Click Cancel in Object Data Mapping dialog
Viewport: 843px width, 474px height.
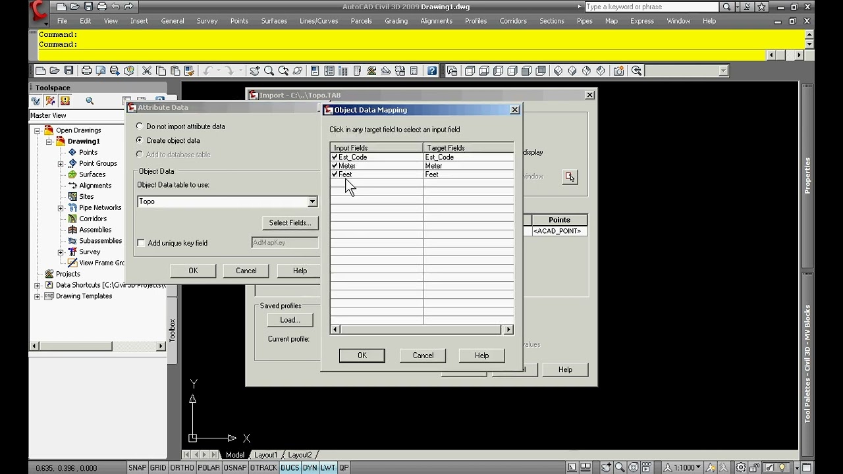[x=423, y=355]
